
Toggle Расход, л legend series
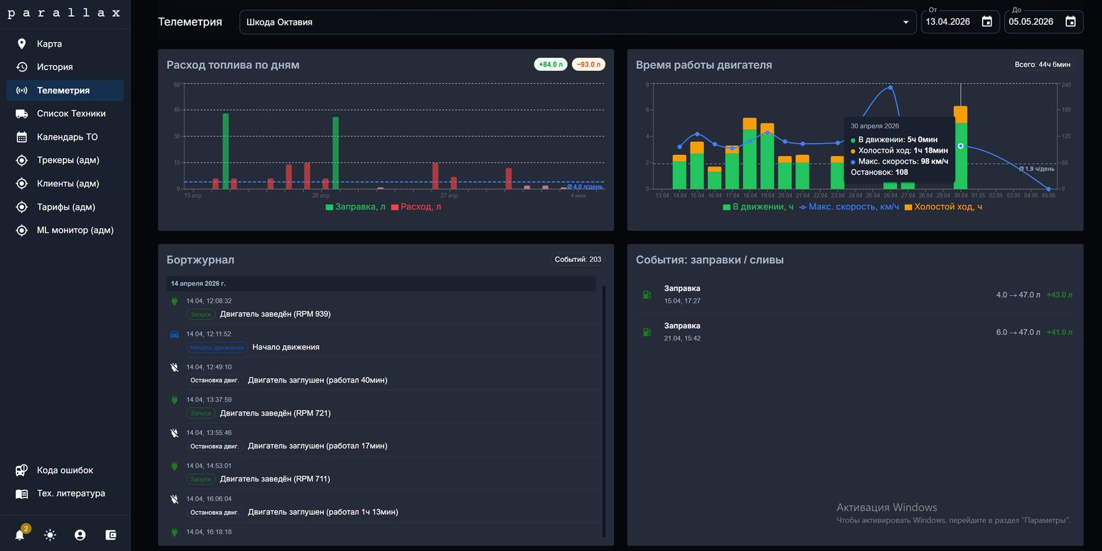click(416, 206)
